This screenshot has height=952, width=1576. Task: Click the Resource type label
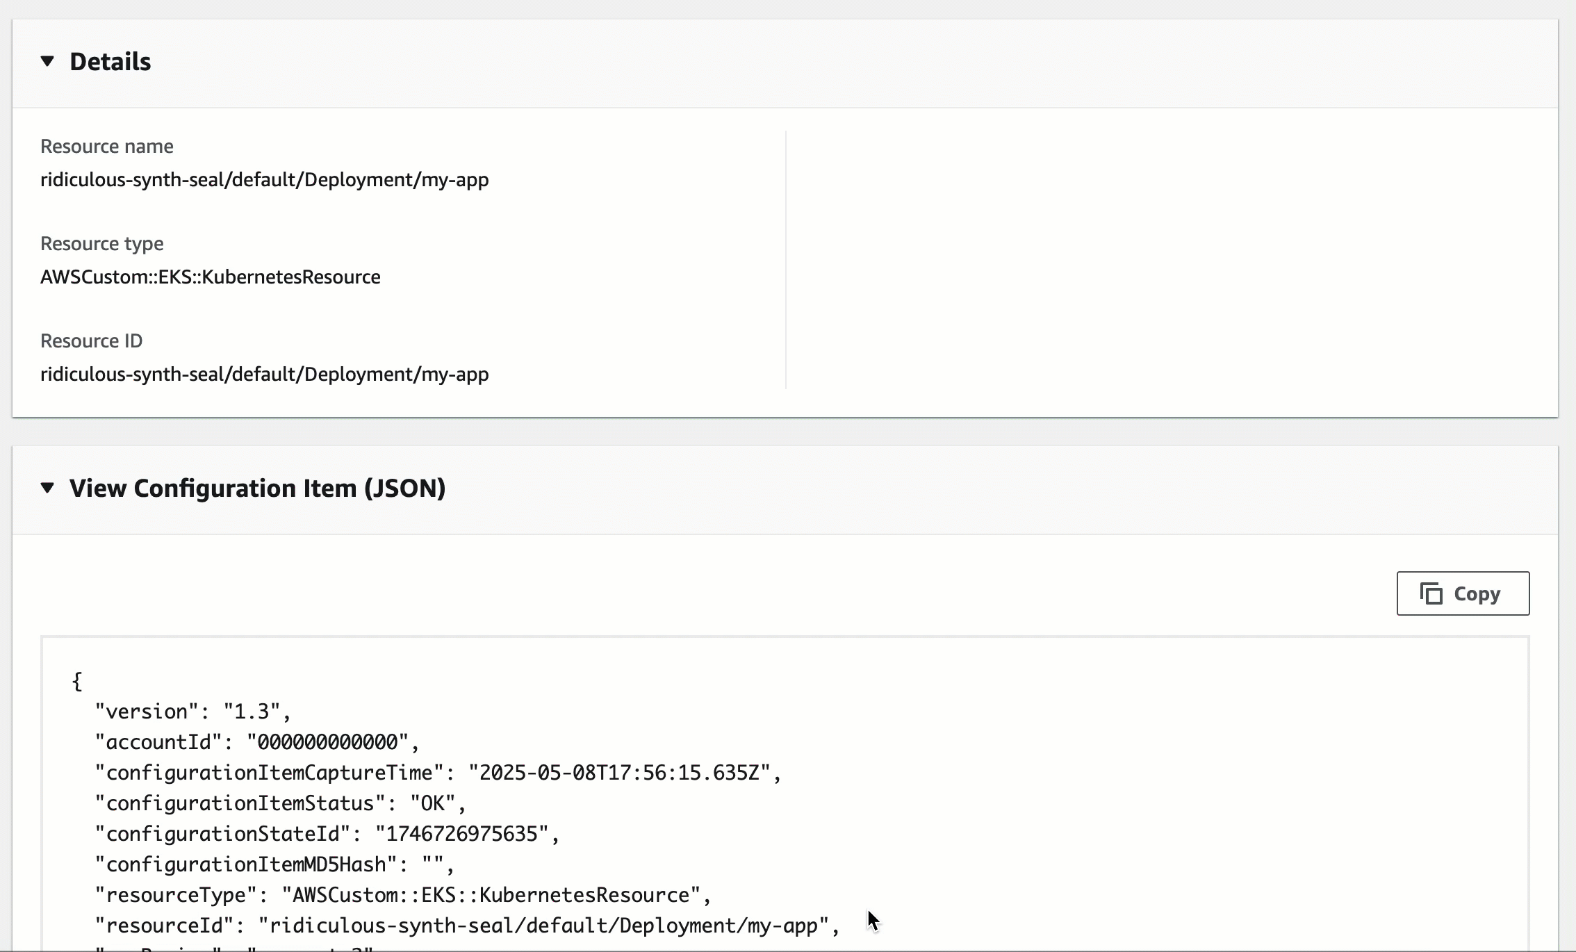101,244
